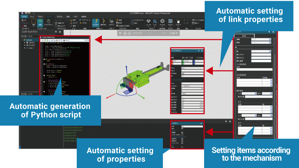299x168 pixels.
Task: Toggle the last checkbox in the Properties panel
Action: (x=182, y=147)
